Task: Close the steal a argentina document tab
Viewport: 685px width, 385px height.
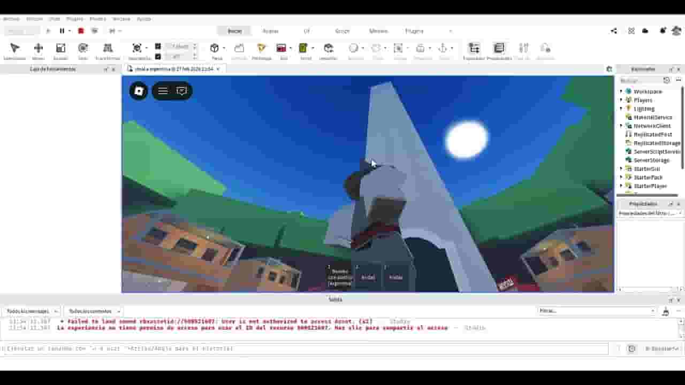Action: tap(218, 69)
